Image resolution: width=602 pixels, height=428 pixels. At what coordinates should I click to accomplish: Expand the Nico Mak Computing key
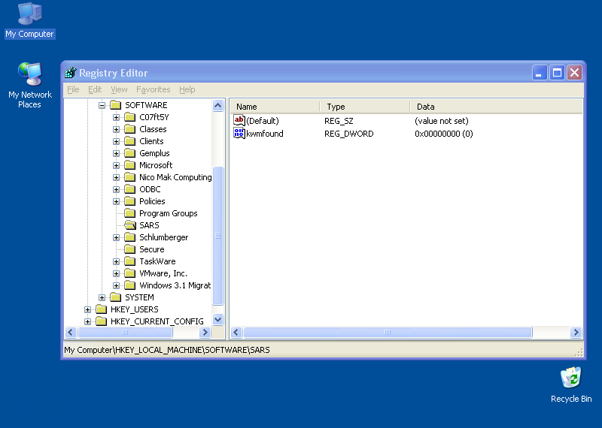tap(116, 177)
